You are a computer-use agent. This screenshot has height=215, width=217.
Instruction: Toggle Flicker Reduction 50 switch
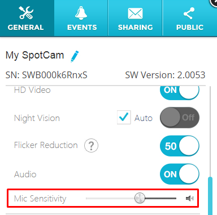coord(180,146)
